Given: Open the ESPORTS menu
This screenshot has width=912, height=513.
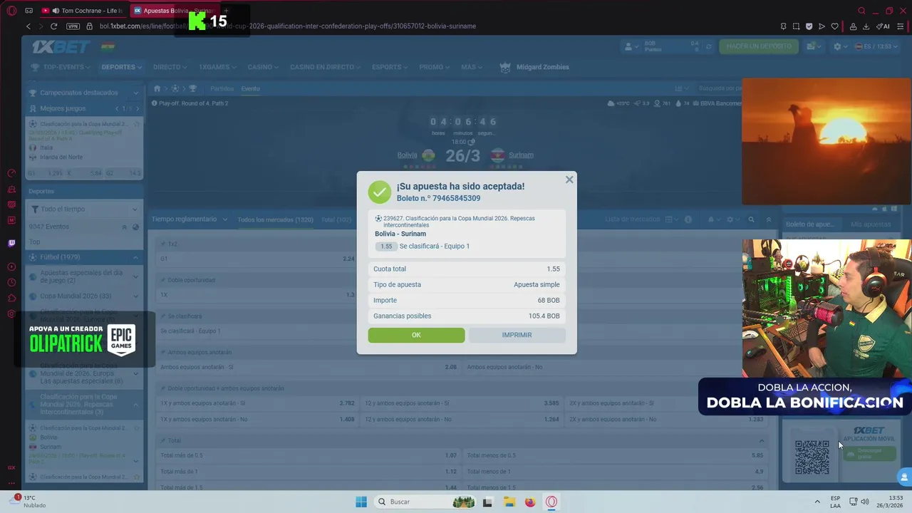Looking at the screenshot, I should point(390,67).
